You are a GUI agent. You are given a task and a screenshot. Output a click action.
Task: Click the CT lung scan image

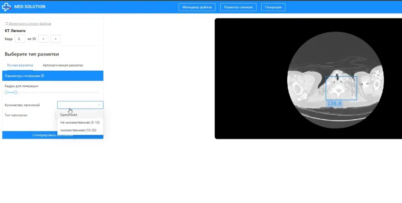[x=335, y=80]
